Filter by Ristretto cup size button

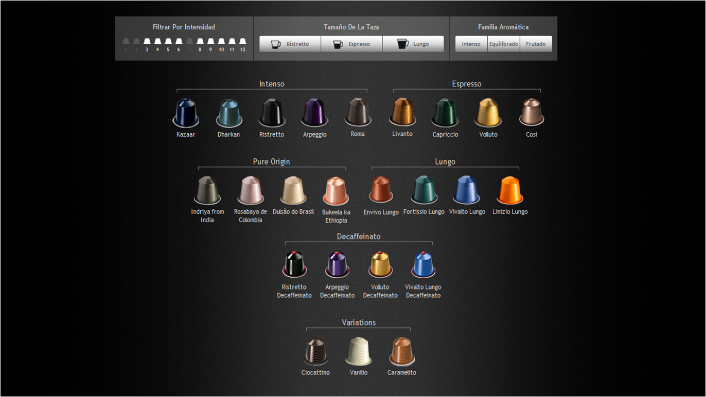290,44
